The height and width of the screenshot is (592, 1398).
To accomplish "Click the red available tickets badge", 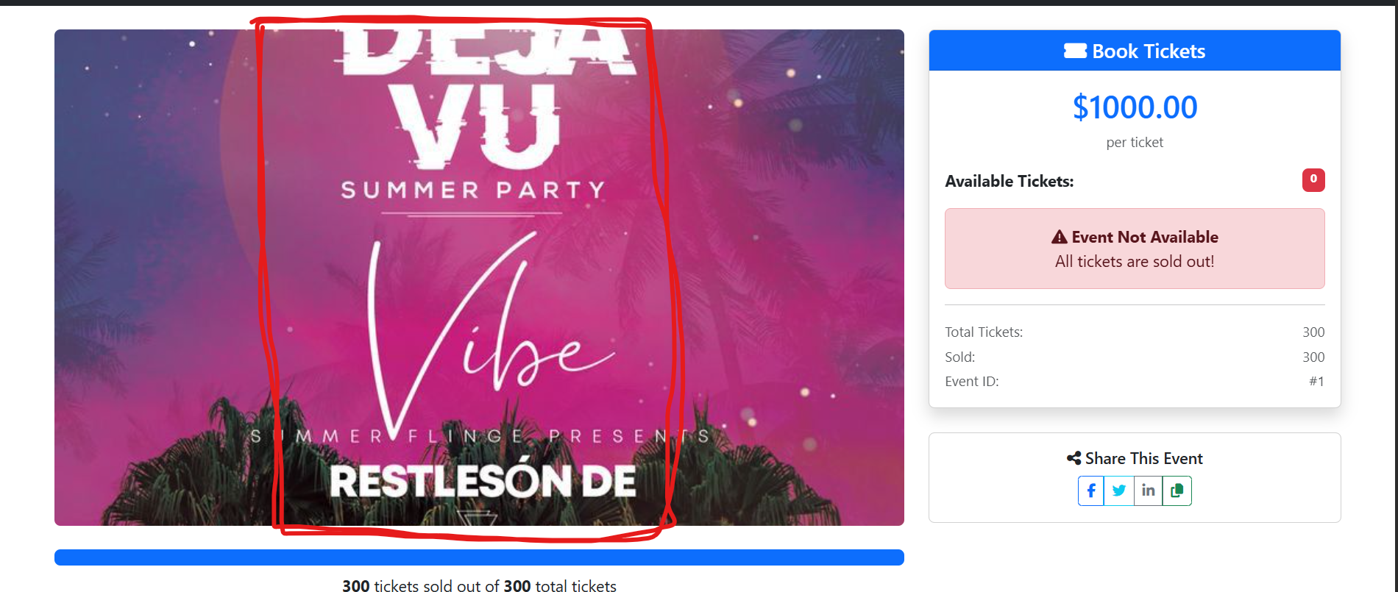I will [x=1313, y=179].
